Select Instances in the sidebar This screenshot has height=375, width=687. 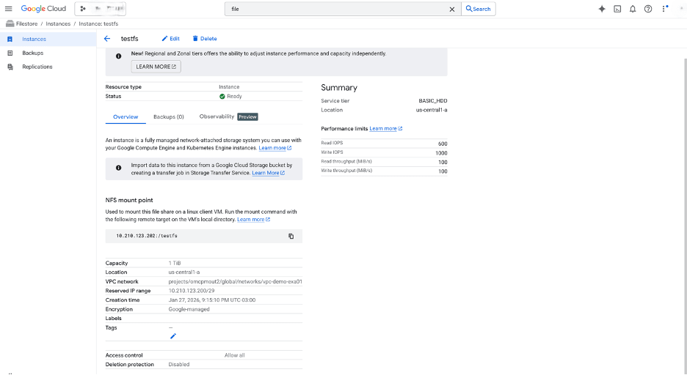pos(48,39)
